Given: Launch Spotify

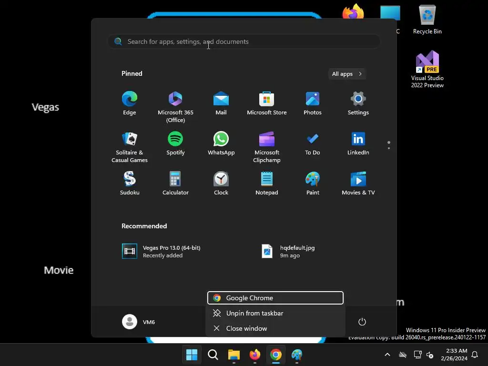Looking at the screenshot, I should [x=175, y=143].
